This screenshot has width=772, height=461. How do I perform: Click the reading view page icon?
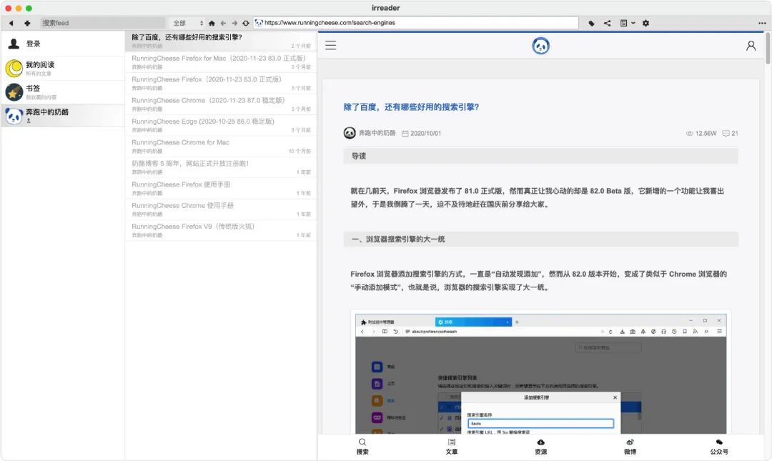click(x=623, y=23)
